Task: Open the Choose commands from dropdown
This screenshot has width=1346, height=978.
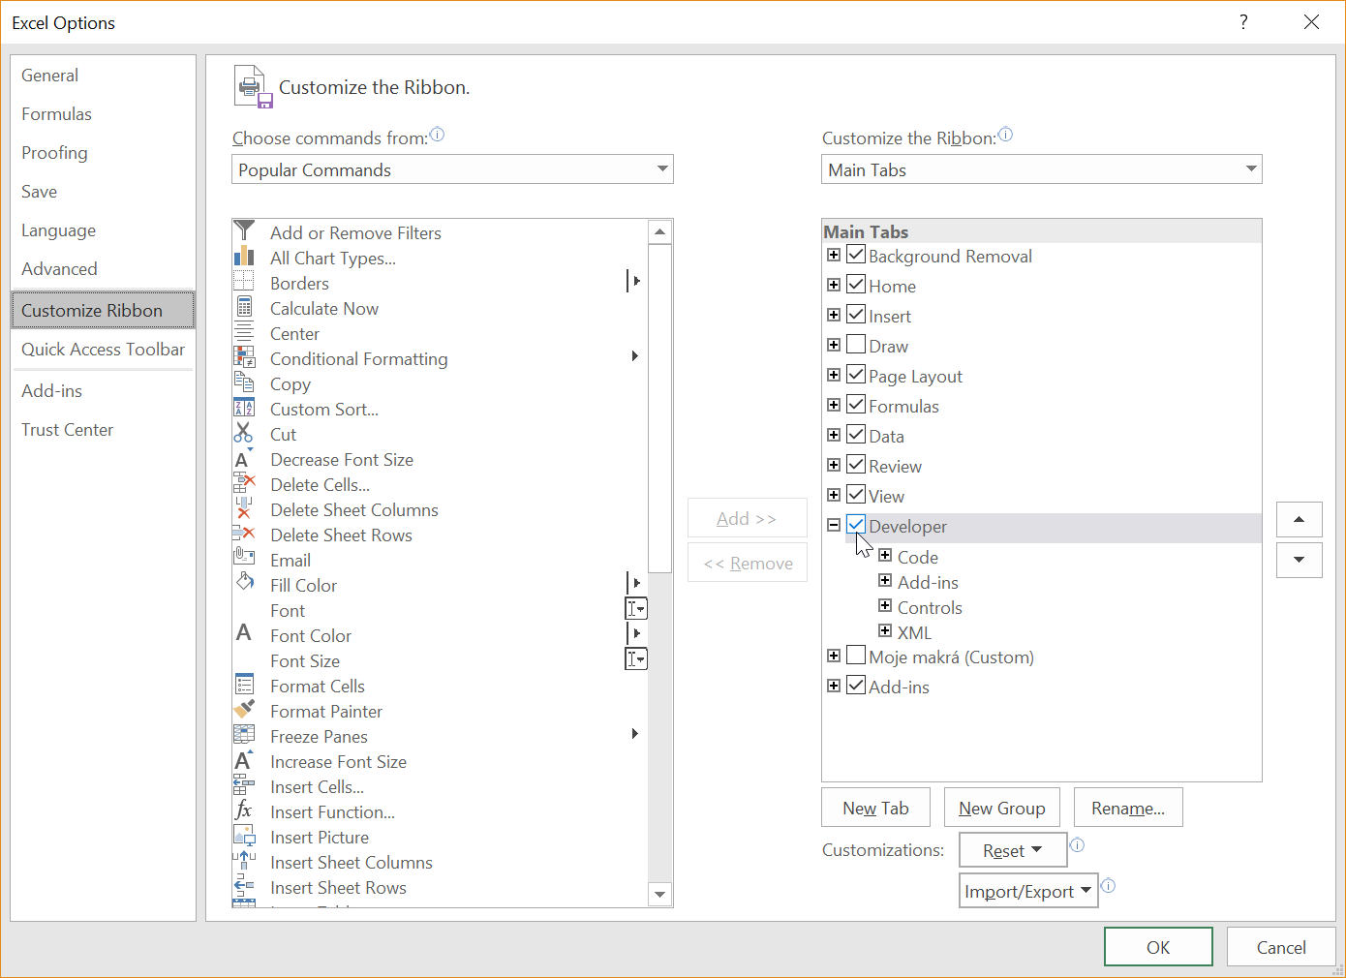Action: pyautogui.click(x=452, y=169)
